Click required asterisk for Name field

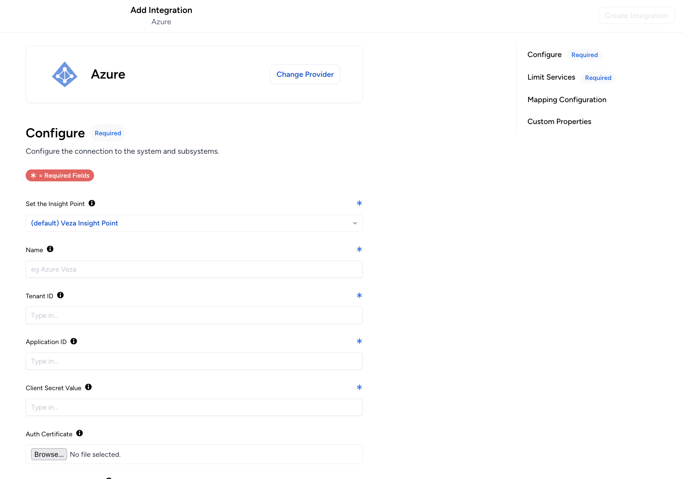tap(359, 249)
